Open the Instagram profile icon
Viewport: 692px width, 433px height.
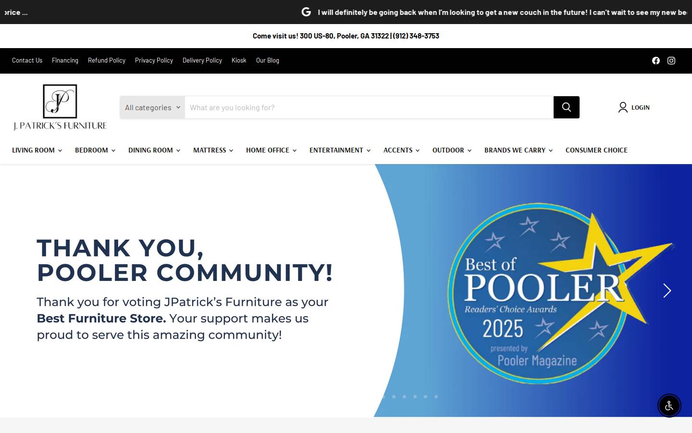671,61
